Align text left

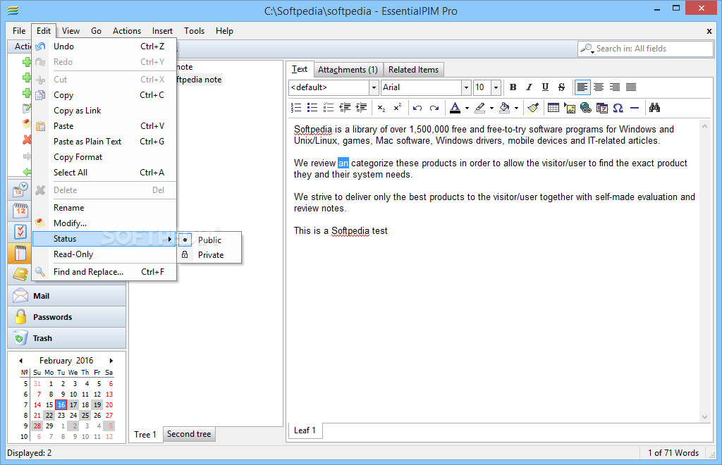coord(582,87)
